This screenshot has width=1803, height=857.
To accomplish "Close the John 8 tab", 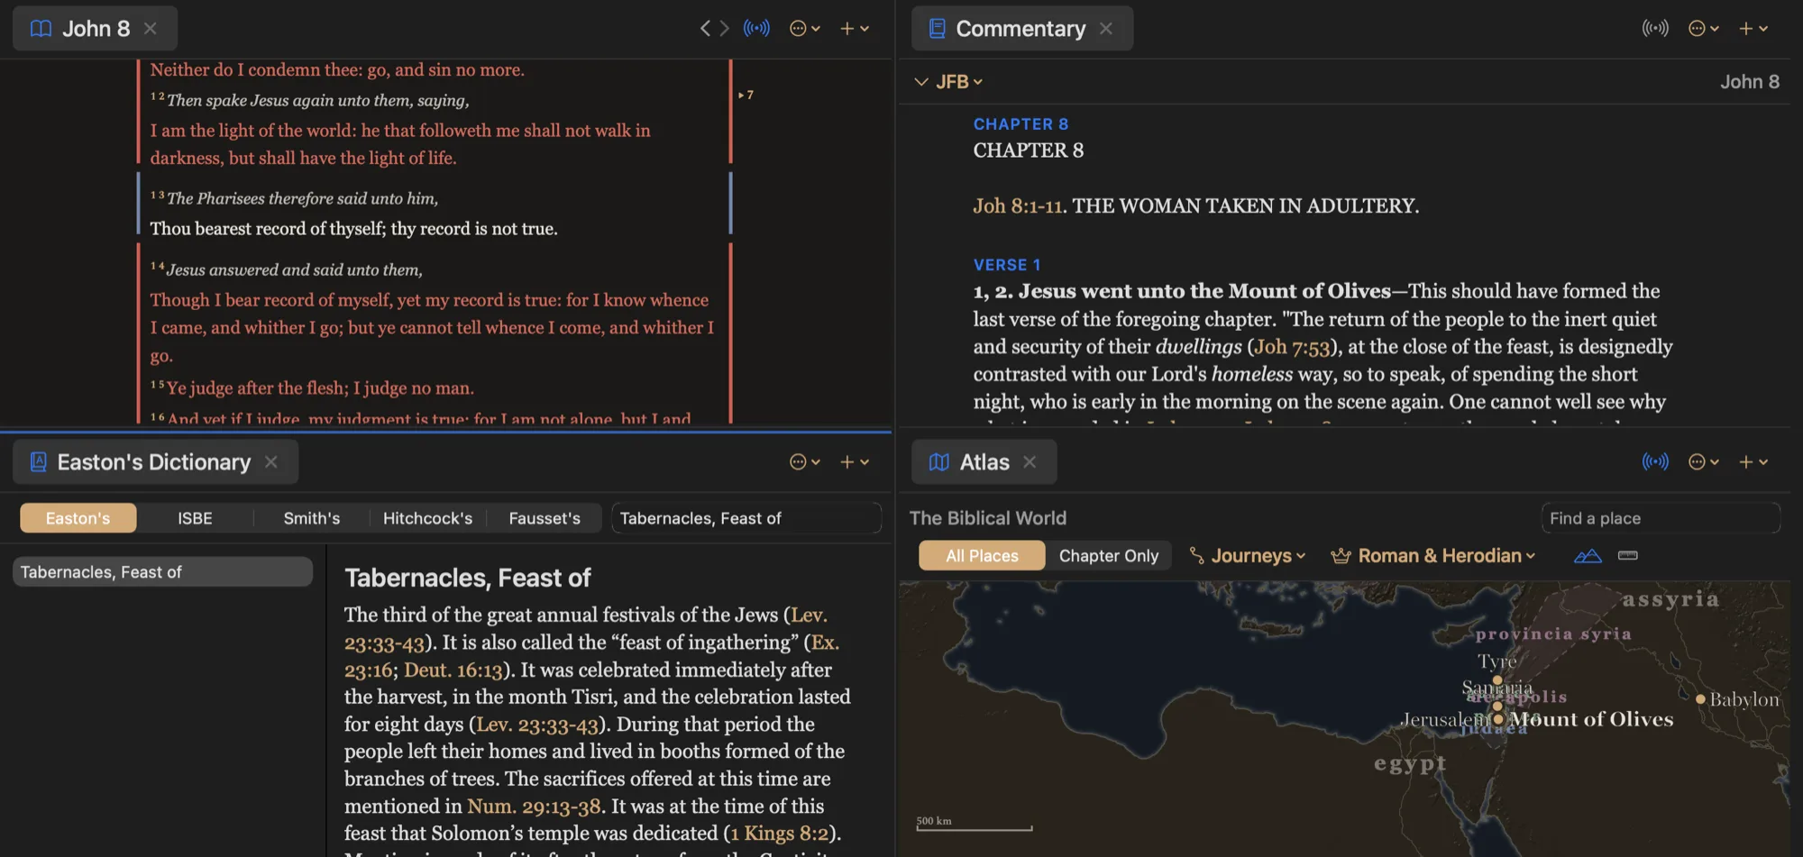I will tap(151, 29).
